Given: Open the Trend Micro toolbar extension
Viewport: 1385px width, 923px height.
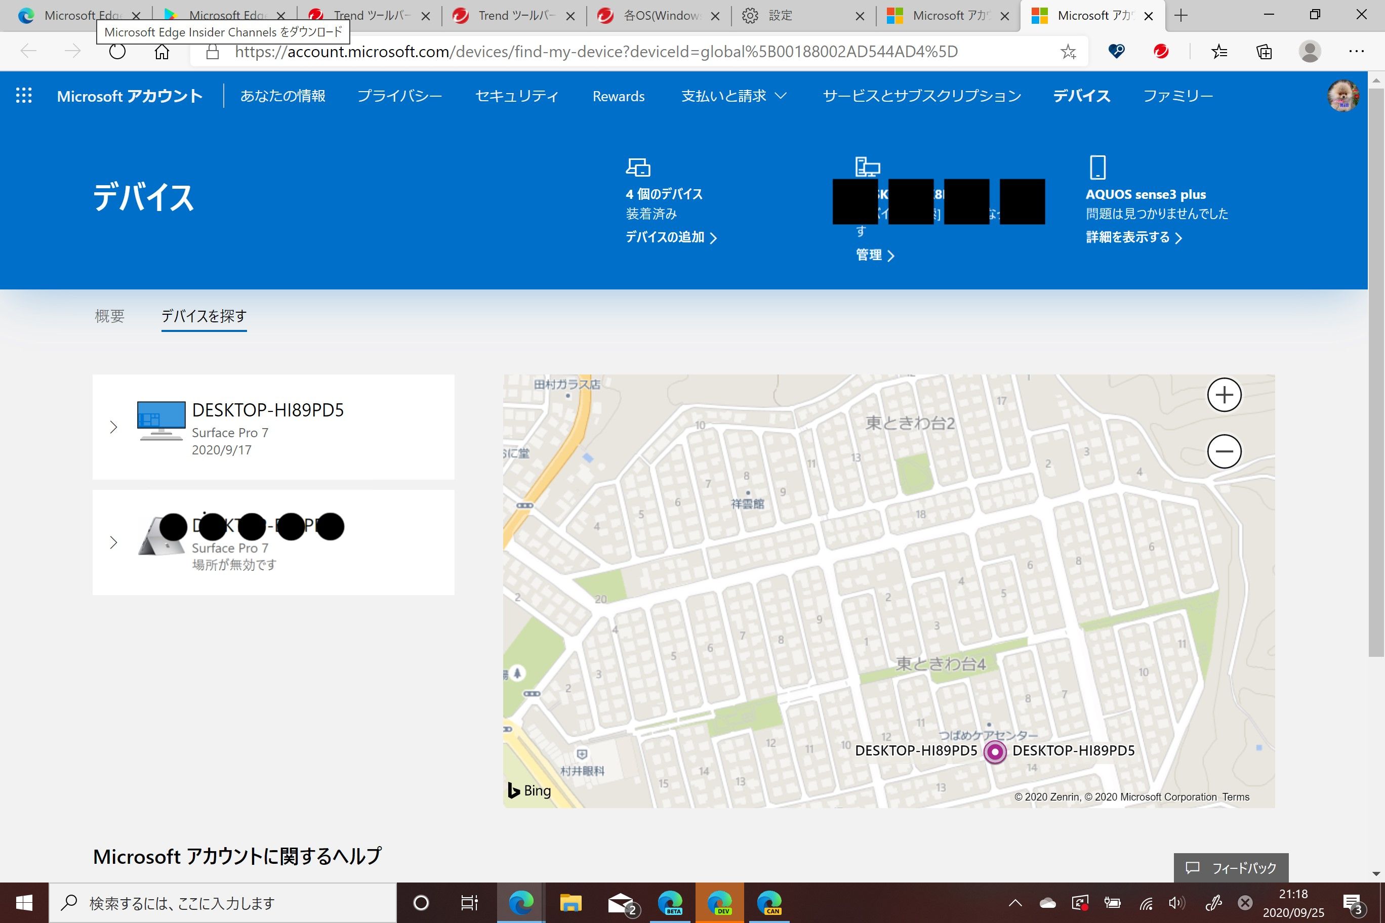Looking at the screenshot, I should click(1161, 52).
